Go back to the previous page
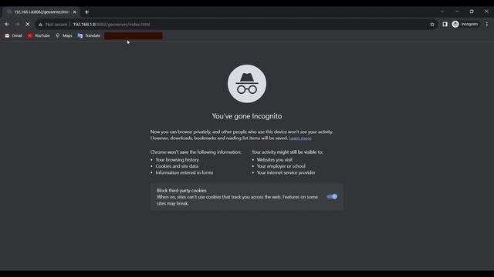This screenshot has width=494, height=277. pos(7,24)
